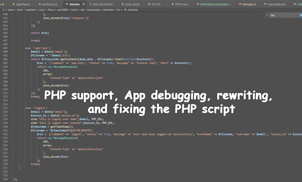This screenshot has height=182, width=302.
Task: Click the JS file icon on LoginPage.js tab
Action: click(13, 4)
